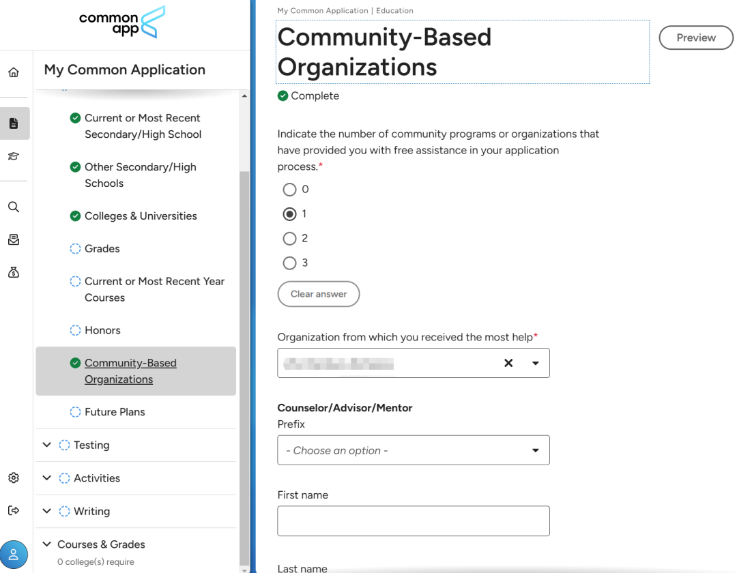This screenshot has height=573, width=737.
Task: Click the First name input field
Action: pos(413,521)
